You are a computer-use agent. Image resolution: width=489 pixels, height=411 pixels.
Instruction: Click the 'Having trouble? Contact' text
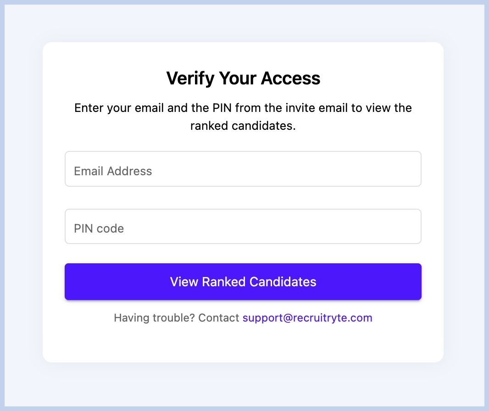(177, 318)
